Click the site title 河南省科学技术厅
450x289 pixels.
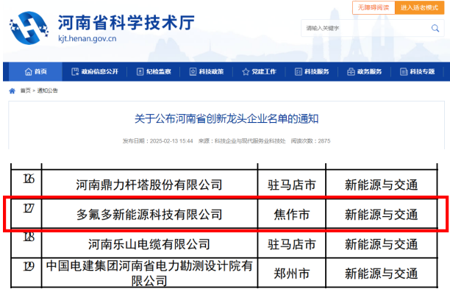pyautogui.click(x=126, y=22)
